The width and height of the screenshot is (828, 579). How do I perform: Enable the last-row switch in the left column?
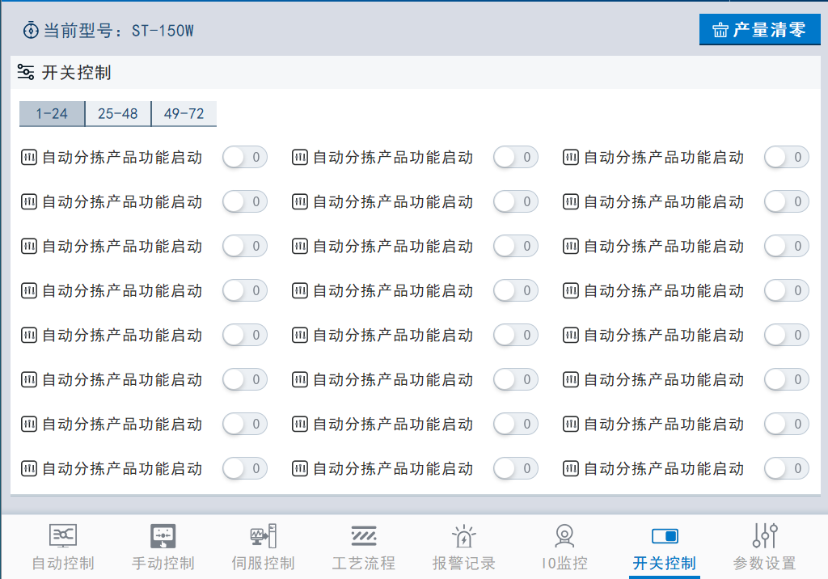[244, 468]
